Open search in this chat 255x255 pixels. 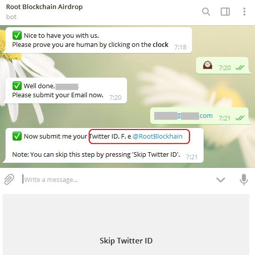pyautogui.click(x=206, y=12)
